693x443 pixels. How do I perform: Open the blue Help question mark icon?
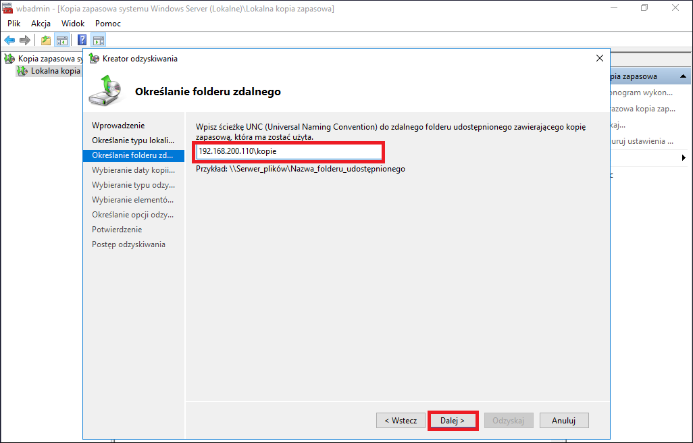pyautogui.click(x=82, y=41)
